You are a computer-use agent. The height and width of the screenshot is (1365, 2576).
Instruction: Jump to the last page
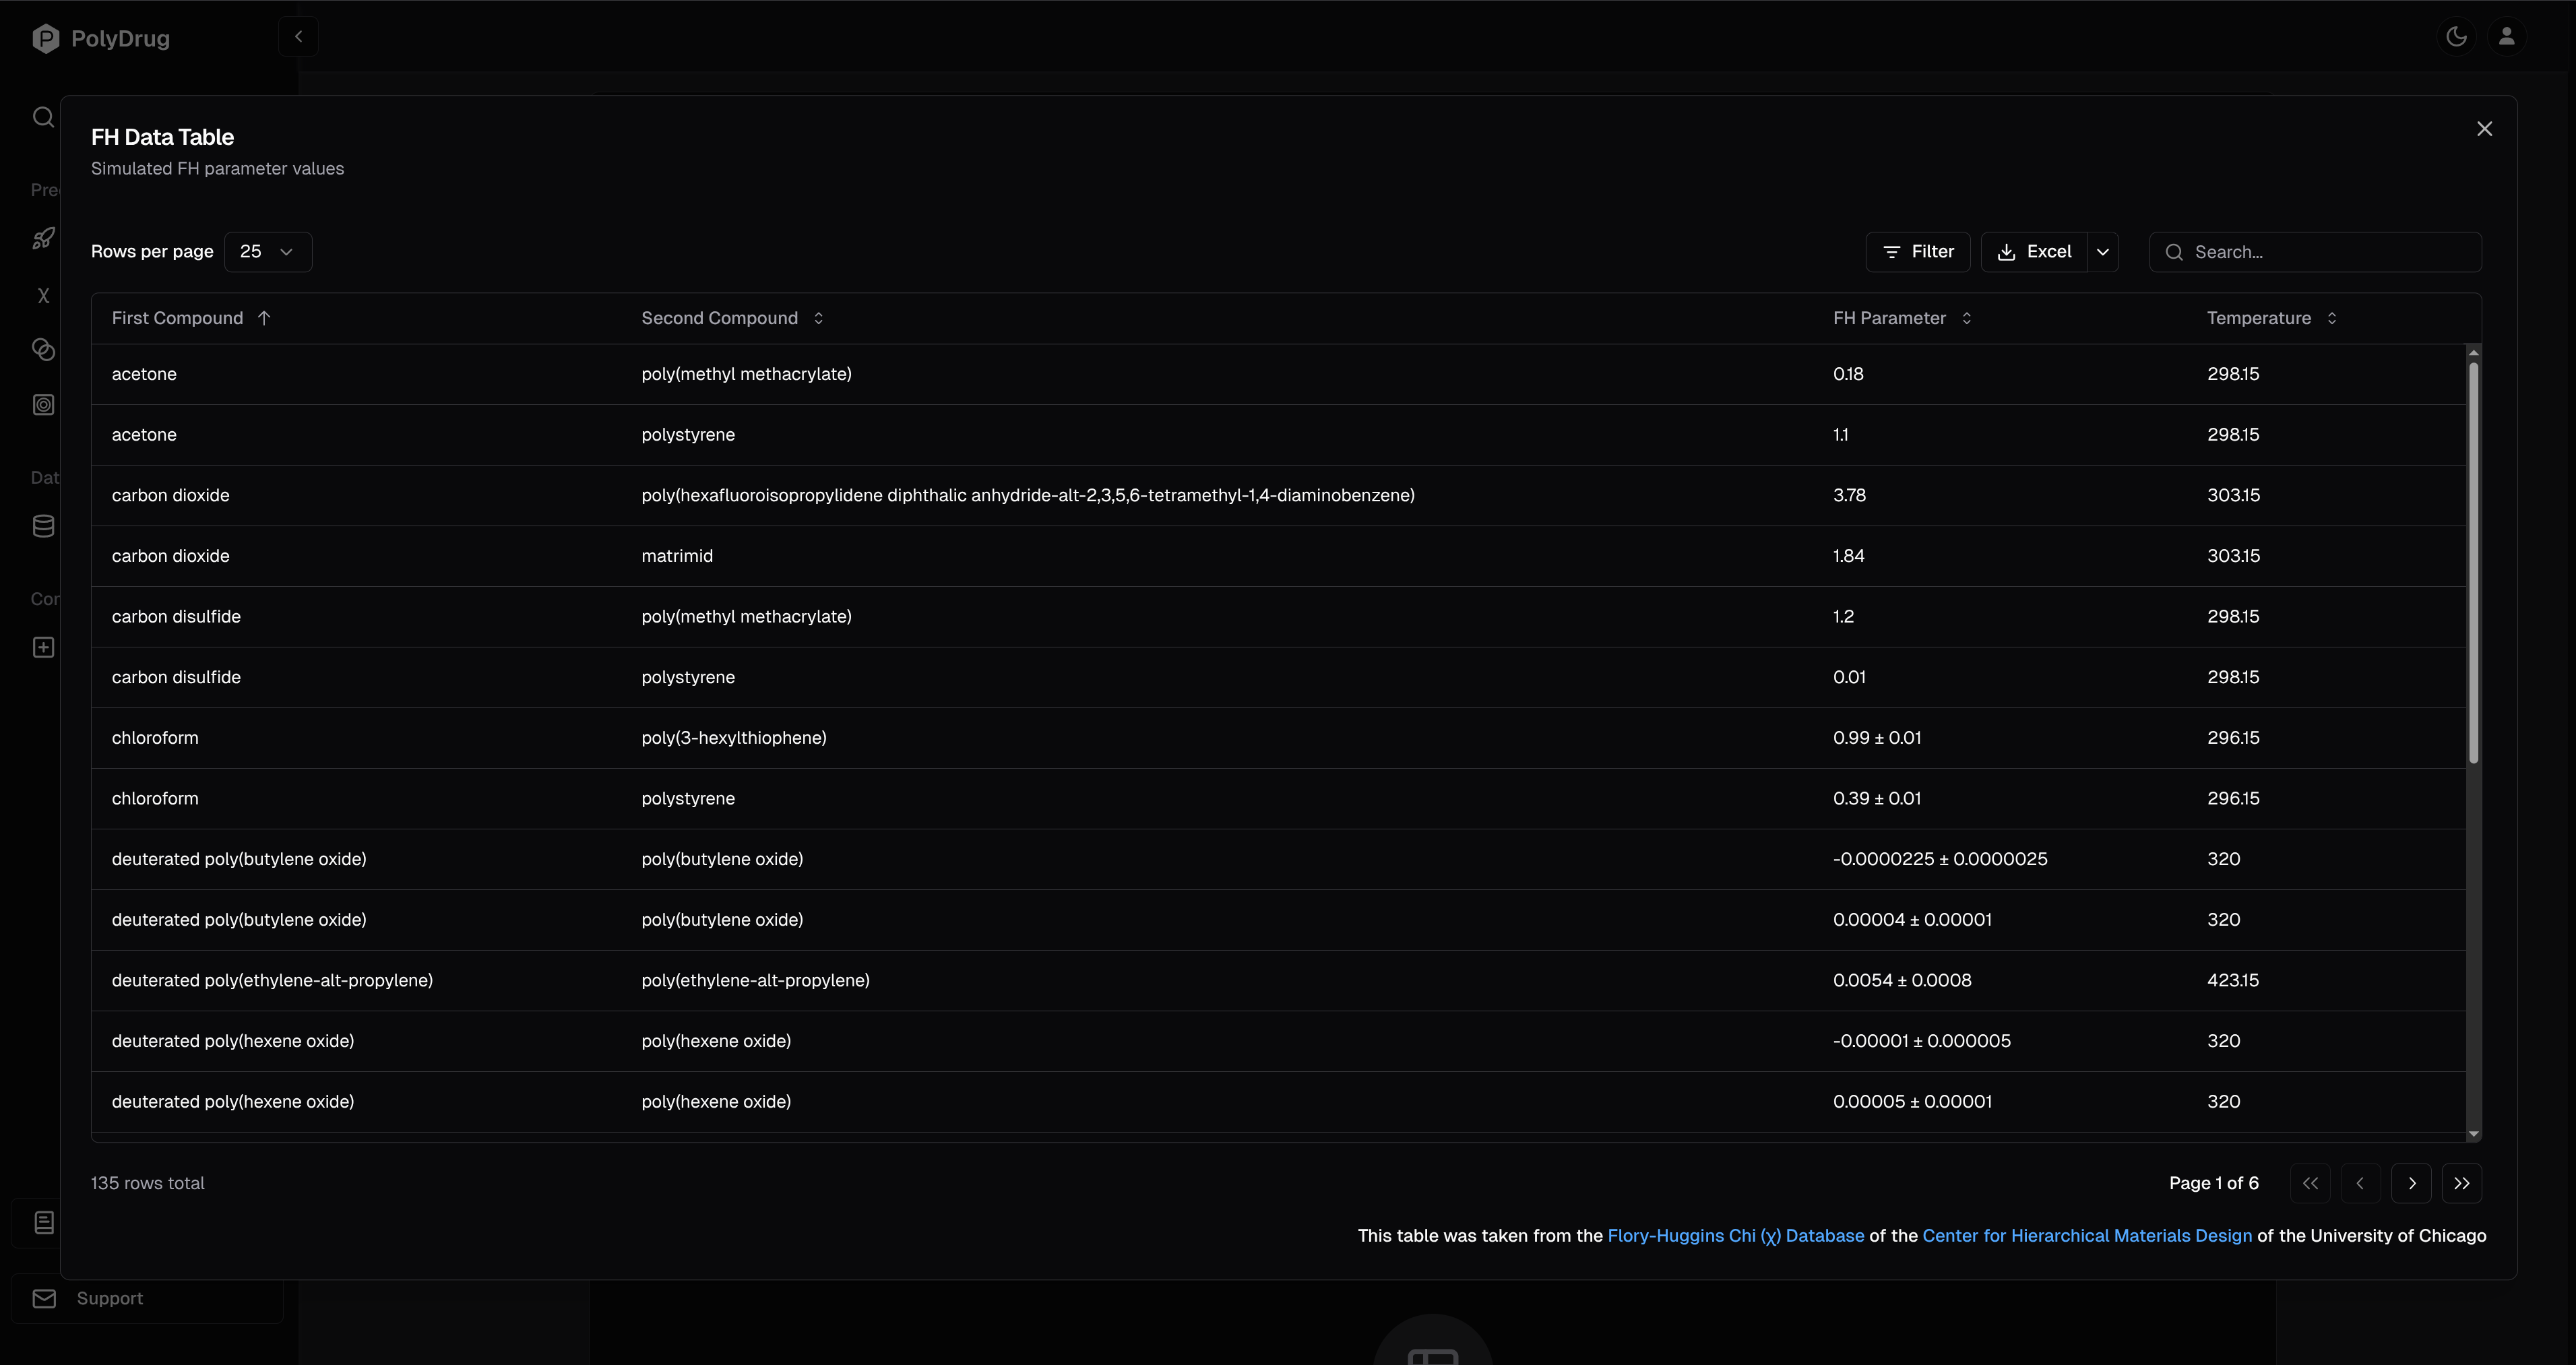click(2461, 1183)
